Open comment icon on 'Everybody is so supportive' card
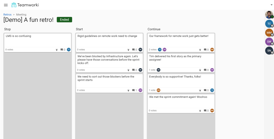Screen dimensions: 274x139 (x=206, y=90)
